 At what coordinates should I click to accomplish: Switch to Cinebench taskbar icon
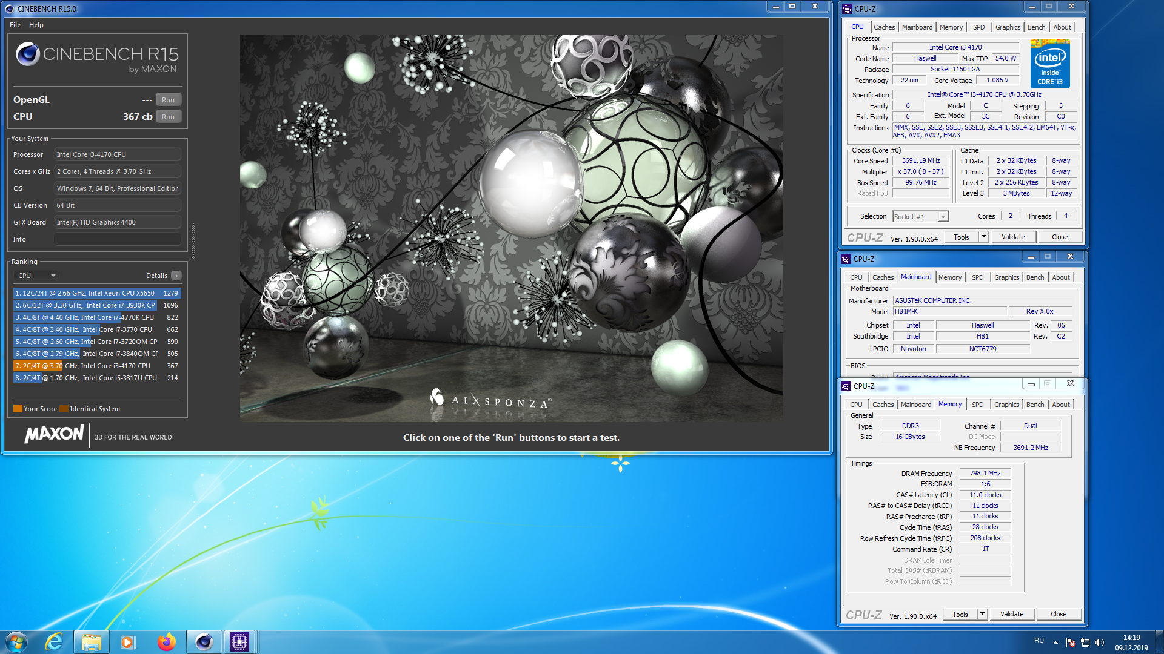point(204,642)
